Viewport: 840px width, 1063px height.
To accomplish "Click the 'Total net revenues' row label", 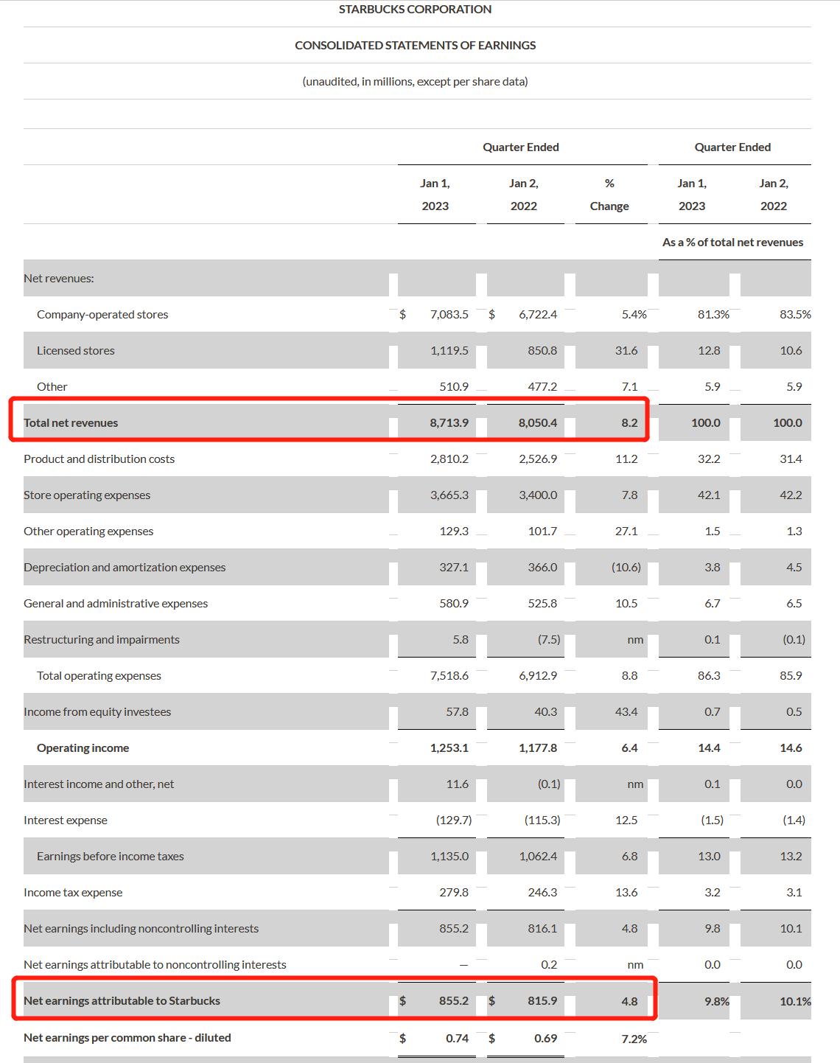I will [71, 423].
